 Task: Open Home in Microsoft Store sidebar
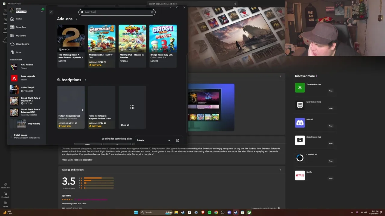(5, 12)
